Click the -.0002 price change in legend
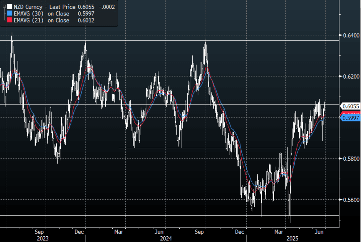Image resolution: width=361 pixels, height=242 pixels. click(107, 7)
